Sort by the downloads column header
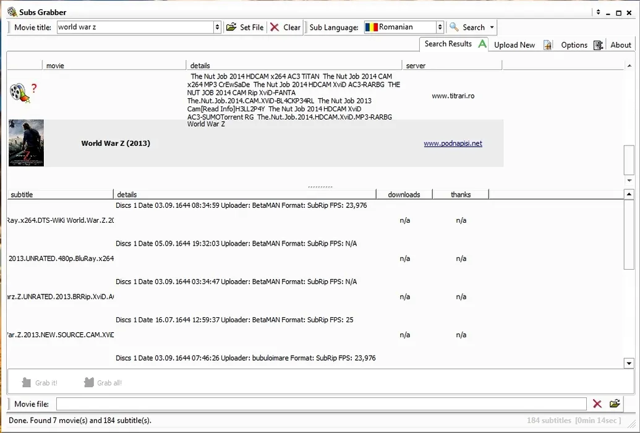Image resolution: width=640 pixels, height=433 pixels. [x=404, y=194]
